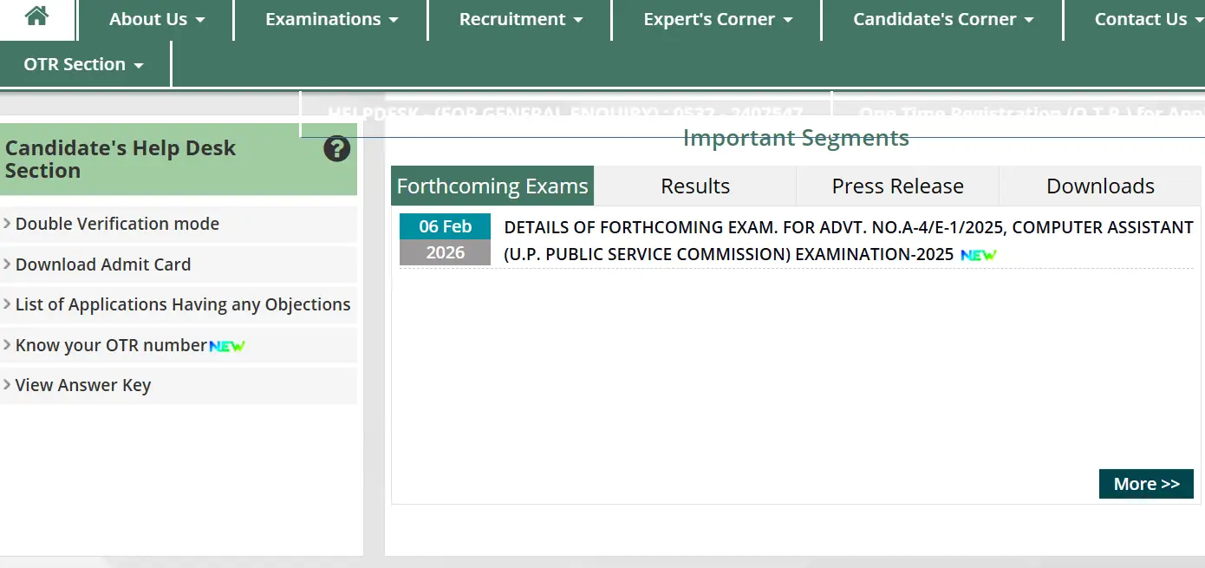Select the Forthcoming Exams tab
The width and height of the screenshot is (1205, 568).
(x=492, y=186)
